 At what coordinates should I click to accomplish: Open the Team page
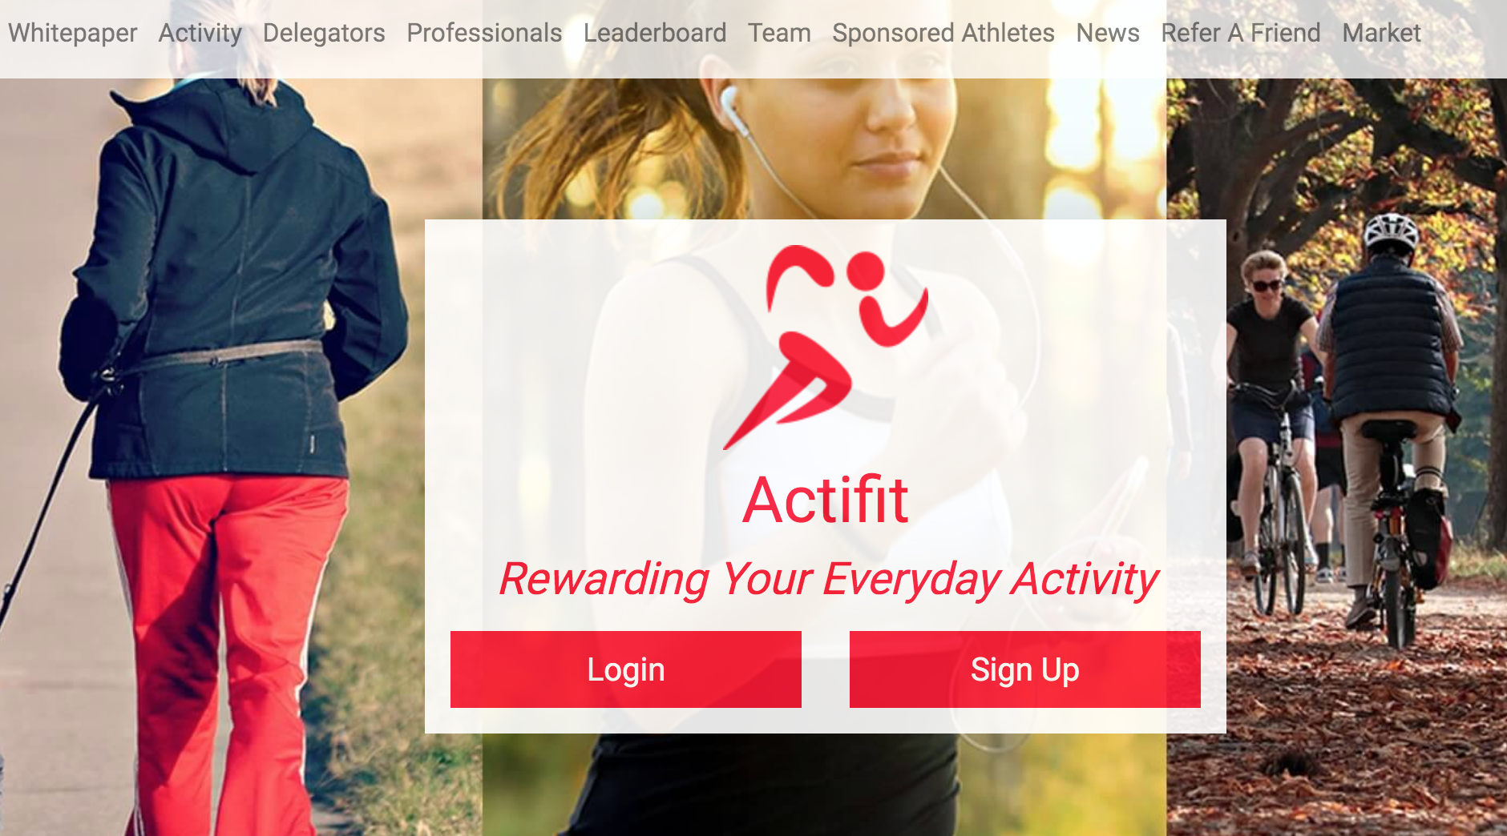(x=779, y=33)
